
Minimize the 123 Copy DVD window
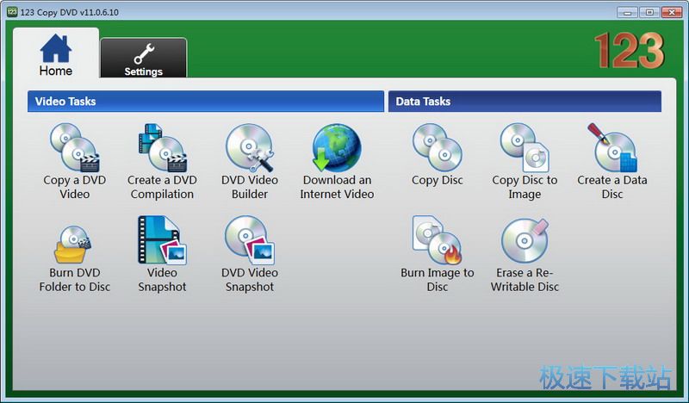pos(628,11)
